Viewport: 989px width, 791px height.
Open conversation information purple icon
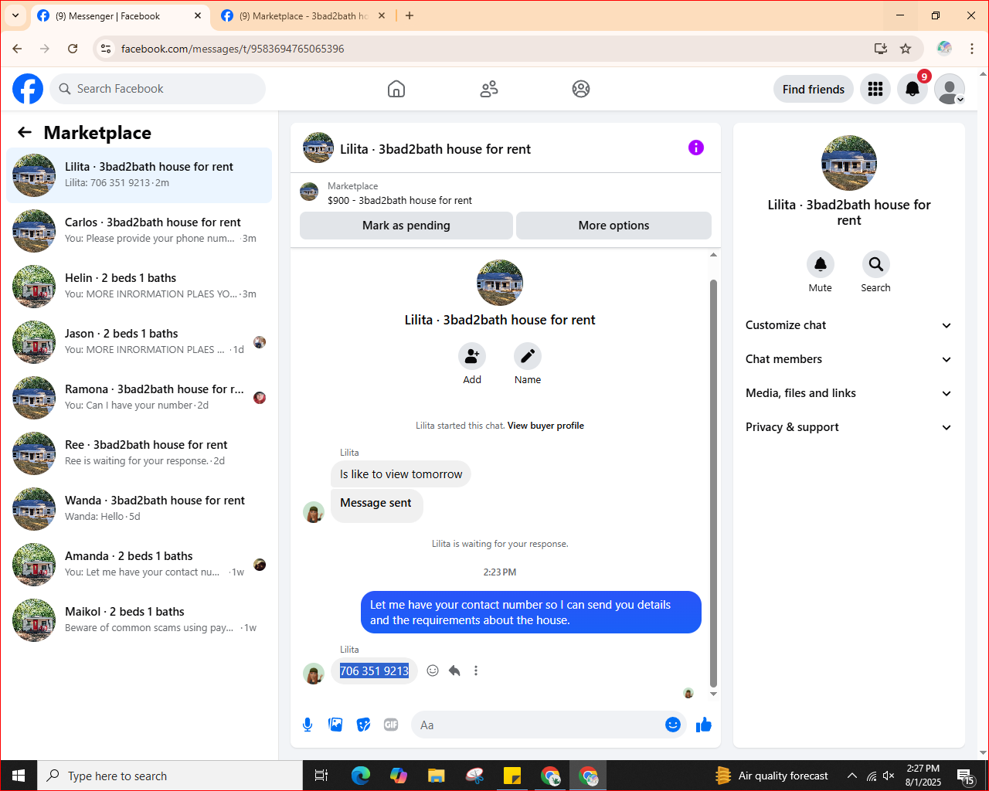tap(696, 148)
